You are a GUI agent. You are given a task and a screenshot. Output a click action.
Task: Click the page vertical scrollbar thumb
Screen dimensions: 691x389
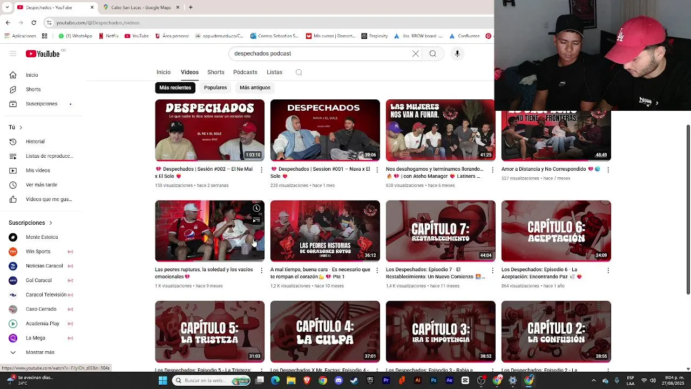(x=688, y=210)
